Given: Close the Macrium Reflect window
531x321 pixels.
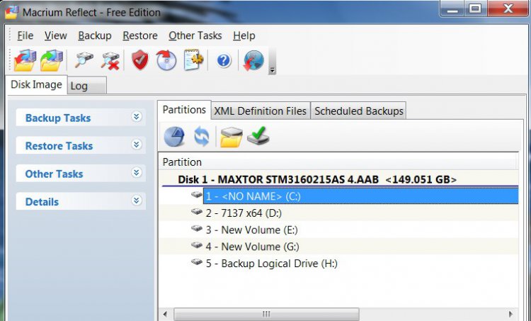Looking at the screenshot, I should click(x=508, y=9).
